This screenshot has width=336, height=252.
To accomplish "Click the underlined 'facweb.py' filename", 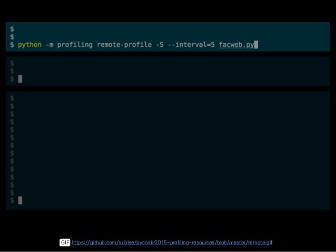I will (x=236, y=45).
